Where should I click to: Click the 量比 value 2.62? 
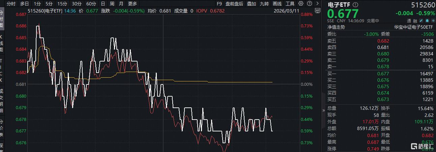point(429,115)
